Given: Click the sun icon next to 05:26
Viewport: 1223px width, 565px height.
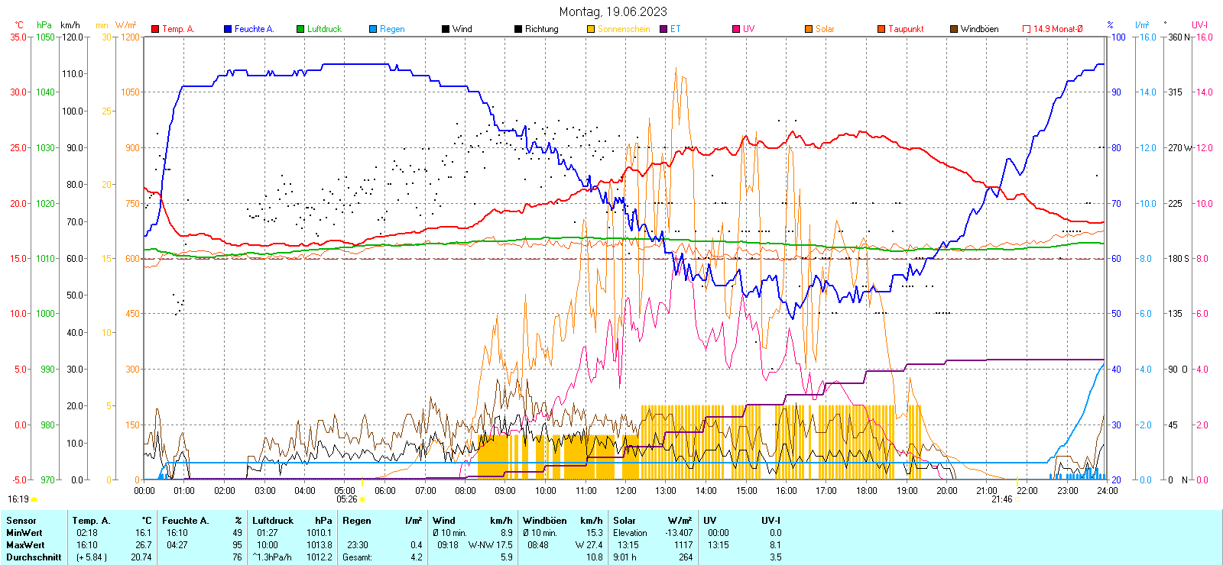Looking at the screenshot, I should tap(362, 499).
